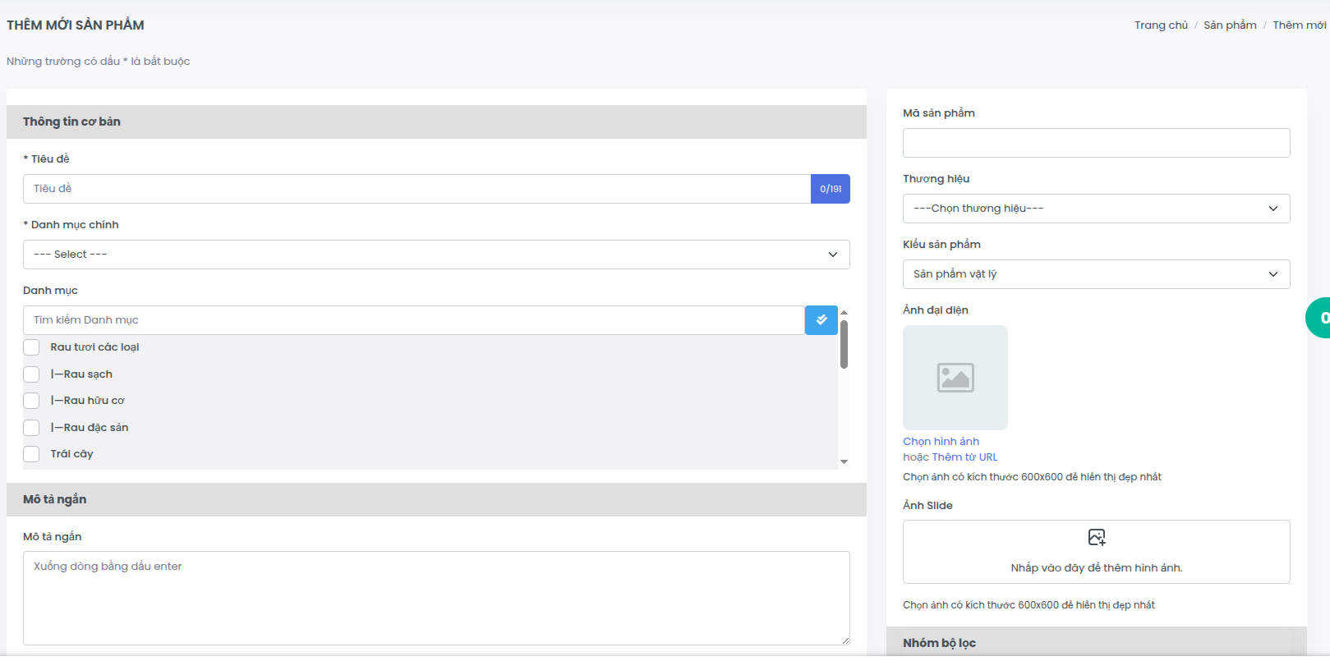Viewport: 1330px width, 661px height.
Task: Click the green floating badge at right edge
Action: tap(1318, 318)
